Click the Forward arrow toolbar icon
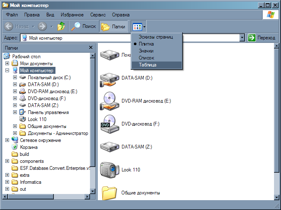 click(x=42, y=27)
